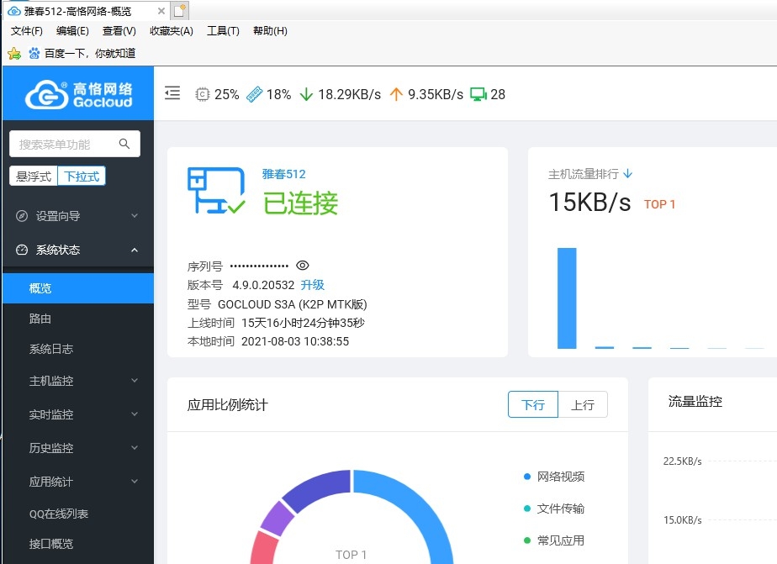The image size is (777, 564).
Task: Click the 升级 firmware upgrade link
Action: (x=312, y=285)
